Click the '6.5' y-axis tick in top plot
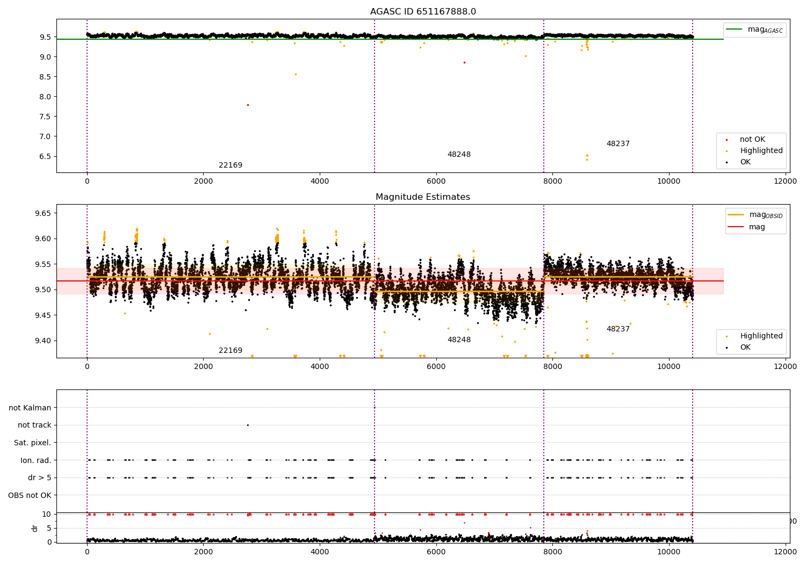Image resolution: width=806 pixels, height=564 pixels. coord(45,156)
